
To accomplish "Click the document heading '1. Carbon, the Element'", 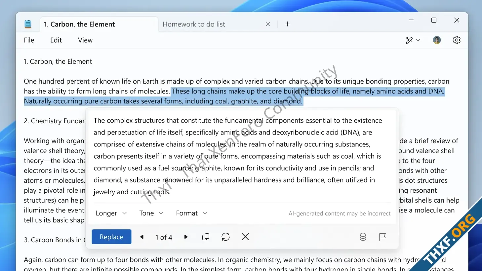I will 58,61.
